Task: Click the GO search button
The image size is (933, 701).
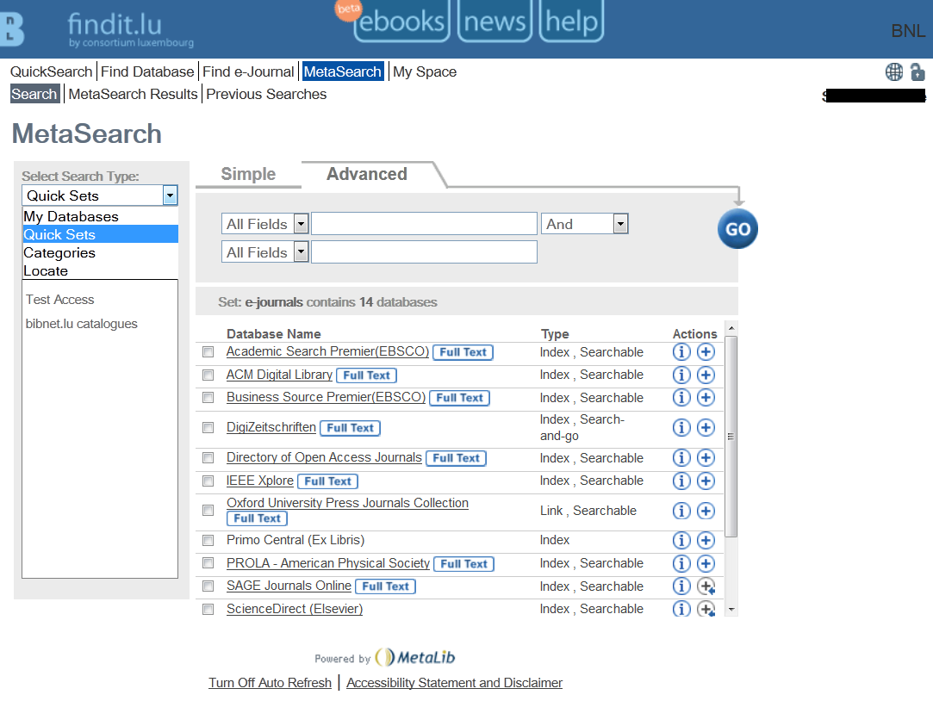Action: click(737, 229)
